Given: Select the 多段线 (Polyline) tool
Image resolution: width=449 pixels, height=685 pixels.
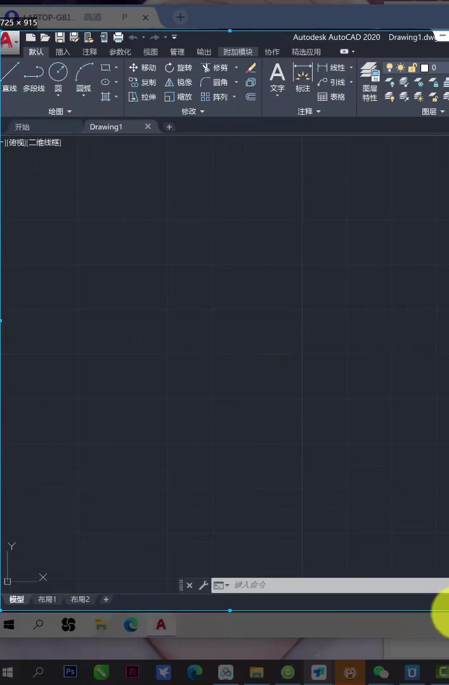Looking at the screenshot, I should click(34, 77).
